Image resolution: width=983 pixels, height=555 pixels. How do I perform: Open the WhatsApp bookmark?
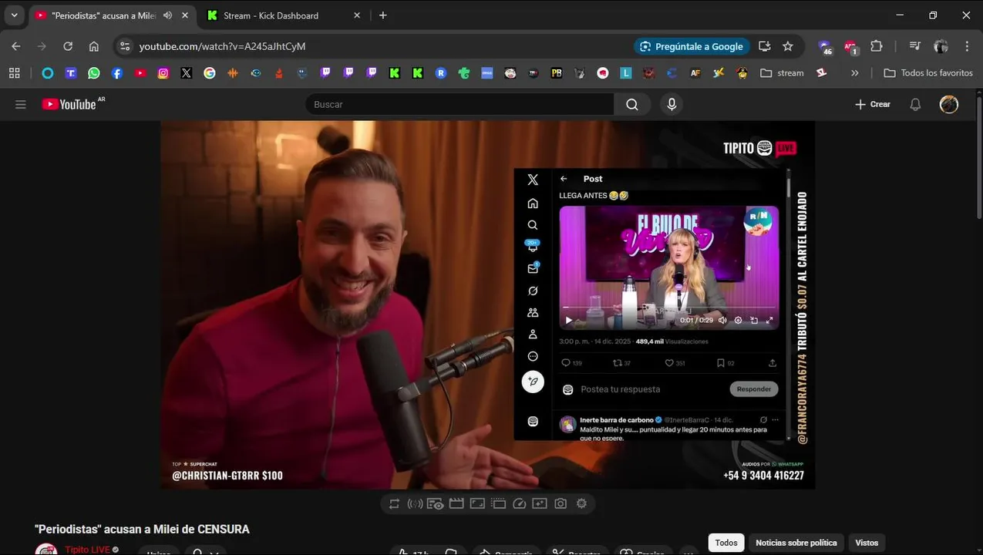[x=94, y=73]
